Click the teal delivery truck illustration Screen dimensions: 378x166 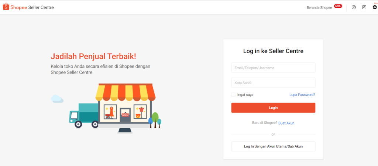(x=84, y=116)
